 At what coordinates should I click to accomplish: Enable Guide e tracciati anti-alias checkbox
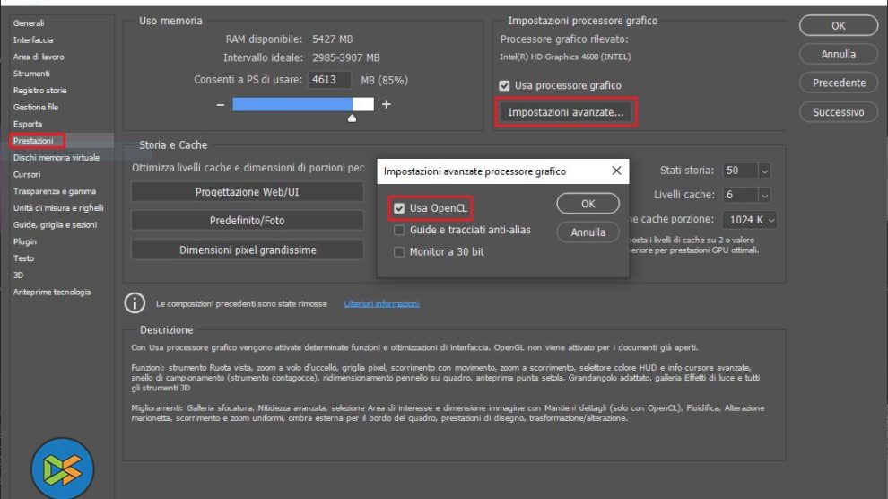pos(399,230)
